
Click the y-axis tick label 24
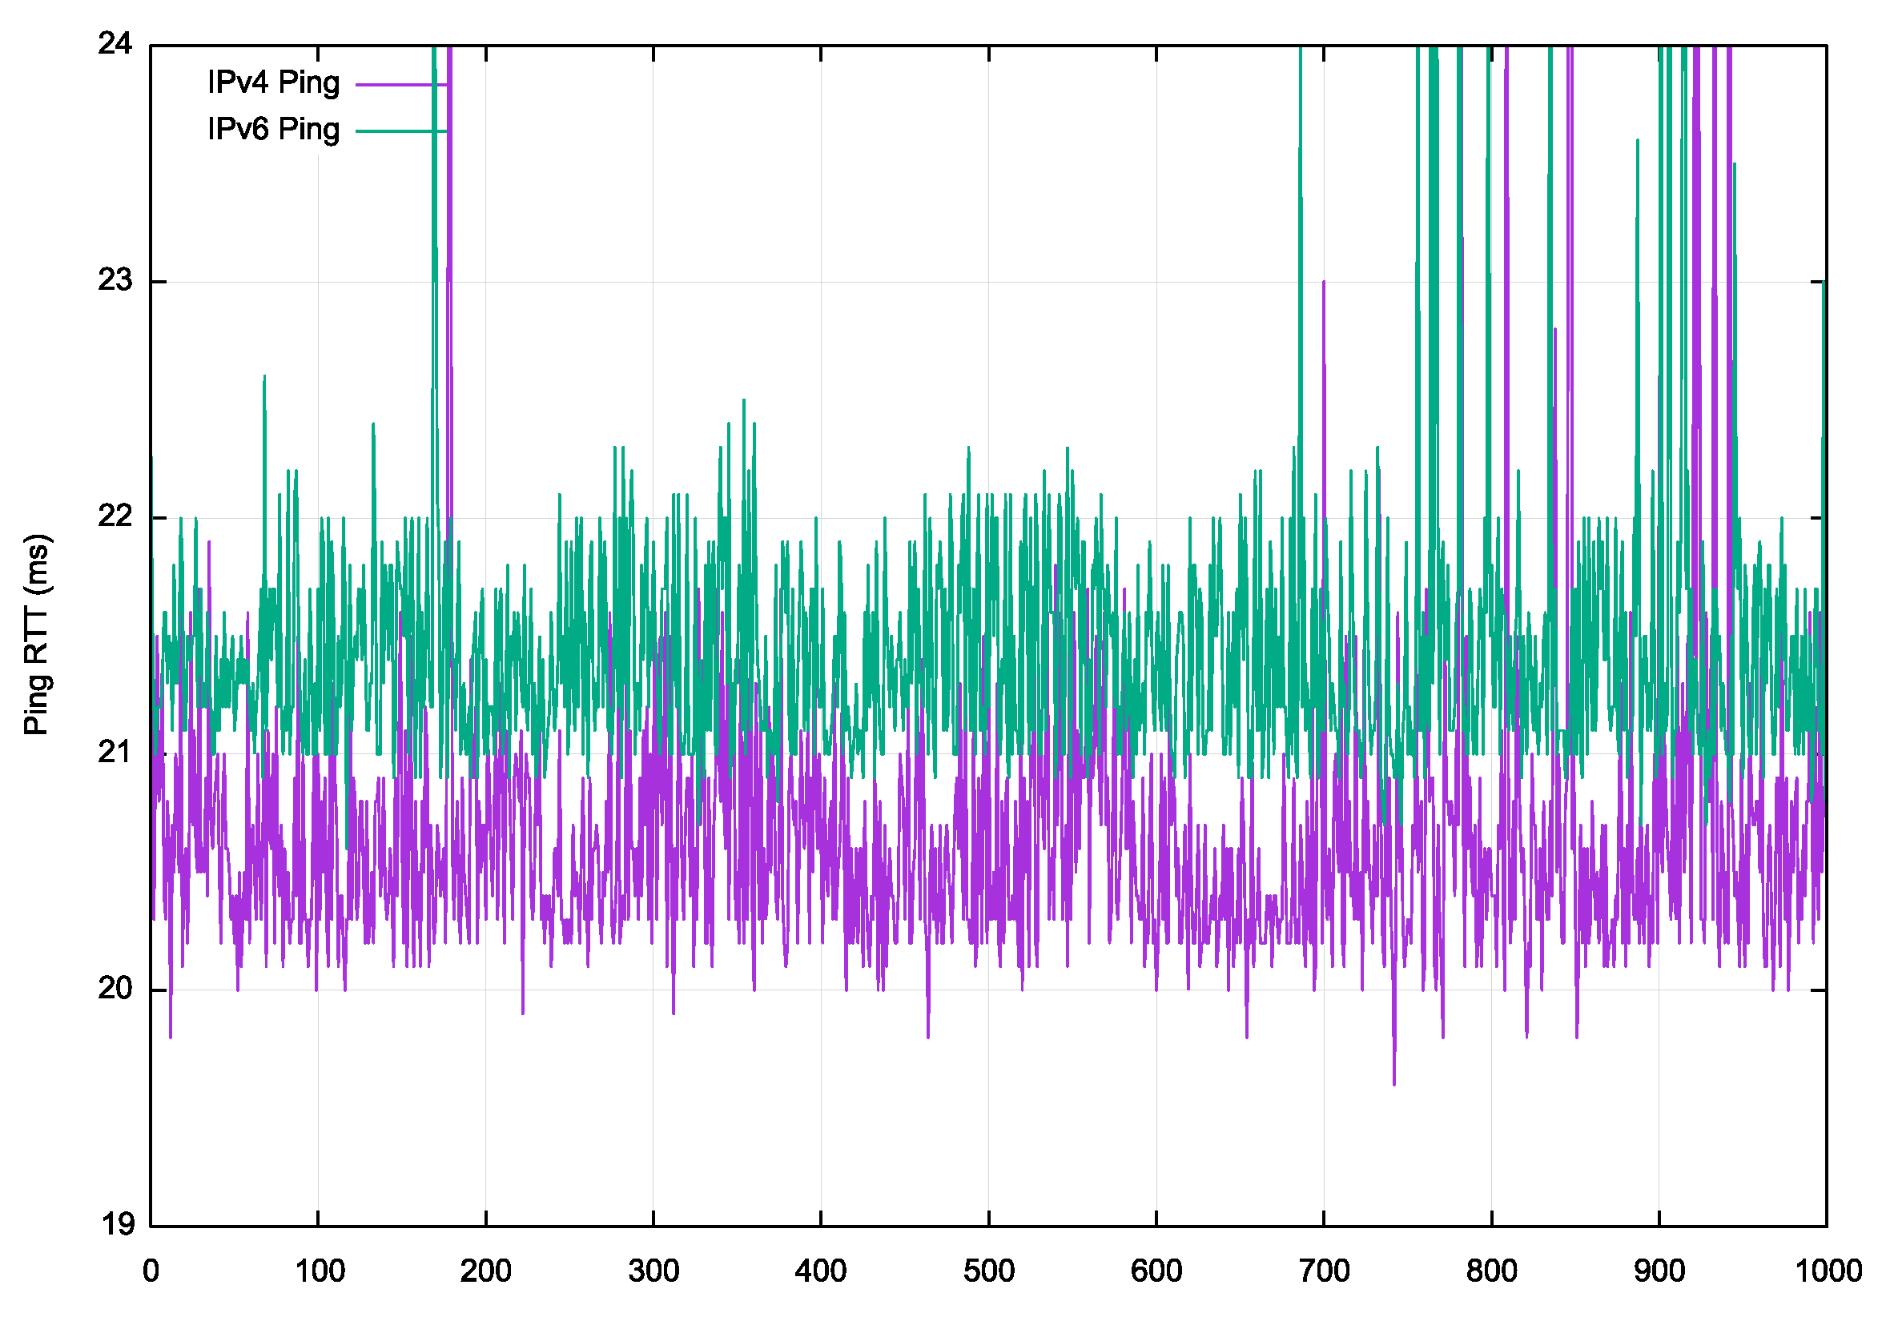pyautogui.click(x=115, y=43)
